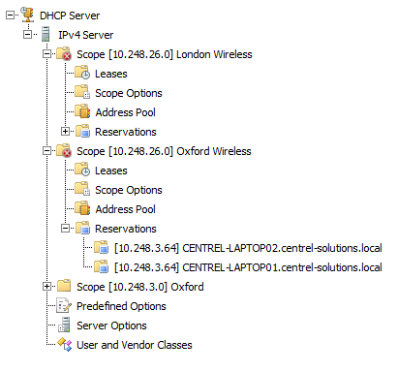Select Leases label under Oxford Wireless
This screenshot has height=372, width=398.
[x=111, y=170]
